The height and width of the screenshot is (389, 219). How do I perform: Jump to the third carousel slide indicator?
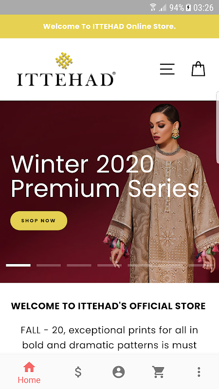(x=79, y=265)
